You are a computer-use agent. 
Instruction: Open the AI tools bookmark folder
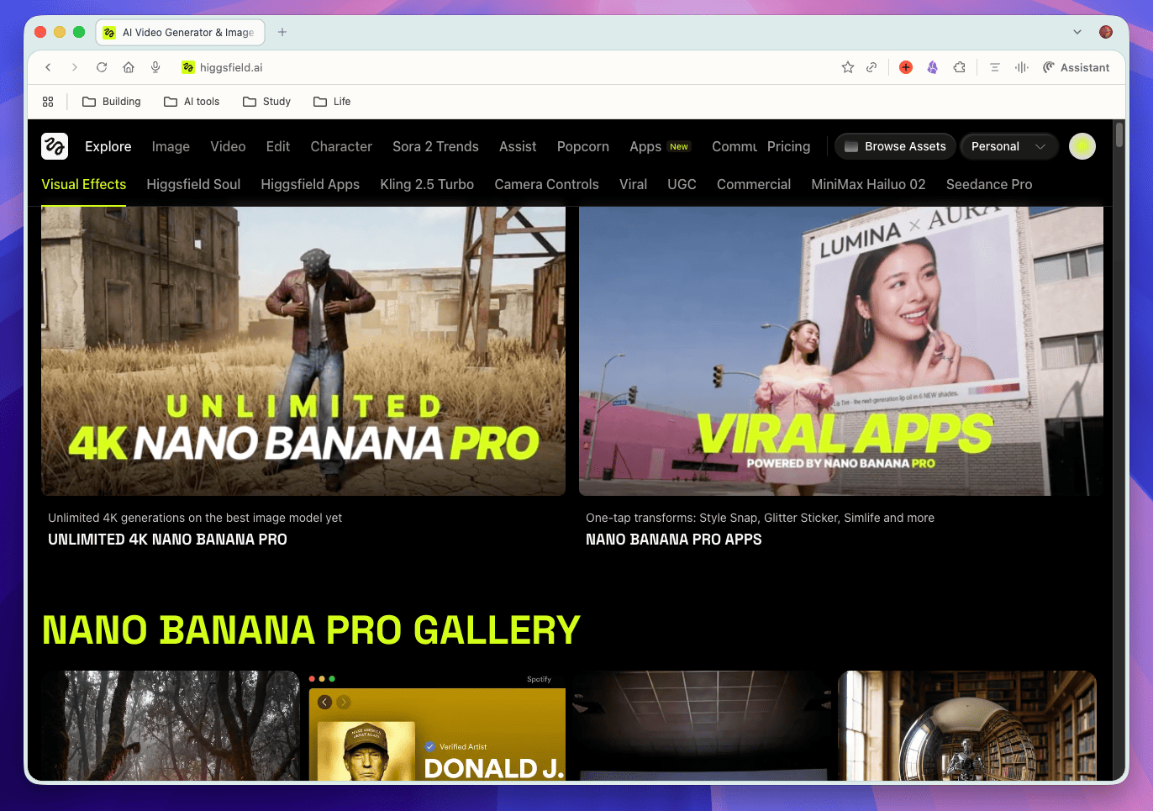click(192, 102)
